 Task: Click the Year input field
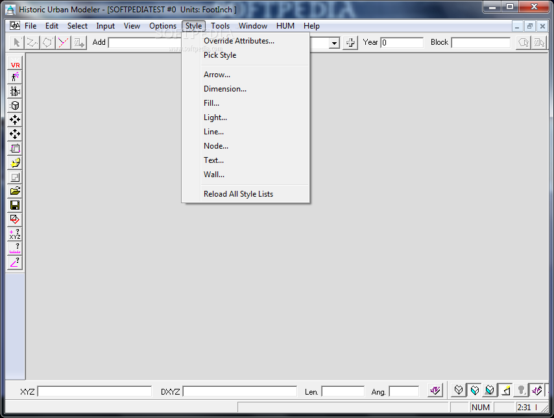(x=402, y=43)
